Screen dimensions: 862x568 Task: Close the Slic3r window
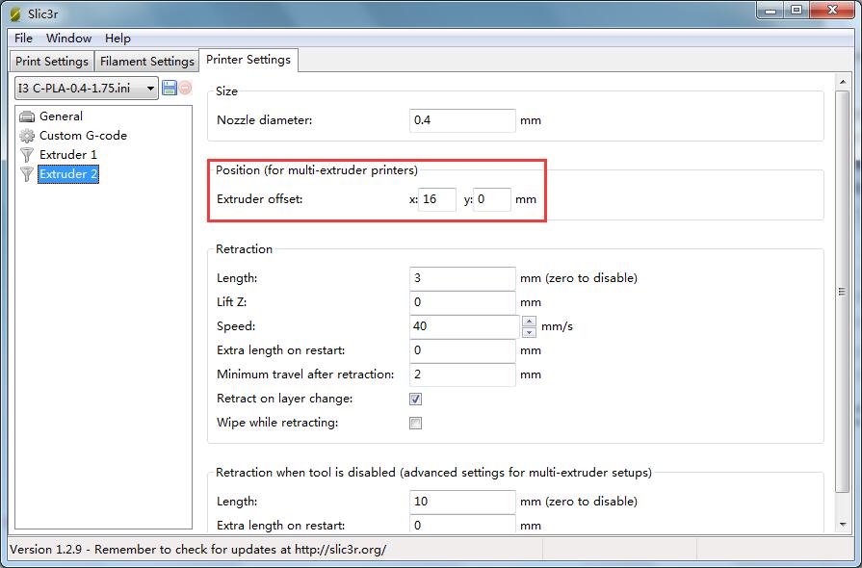(832, 10)
